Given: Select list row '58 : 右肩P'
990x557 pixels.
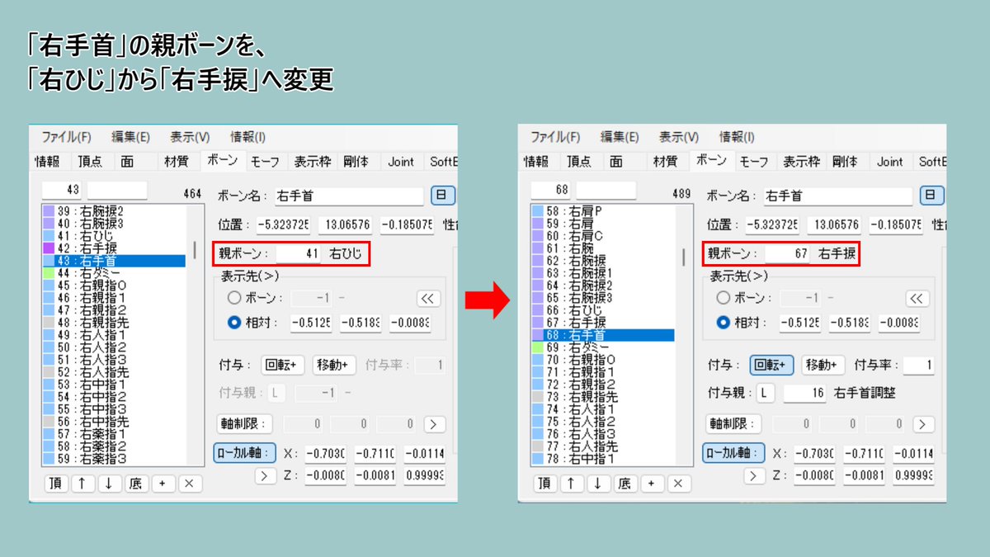Looking at the screenshot, I should (x=602, y=211).
